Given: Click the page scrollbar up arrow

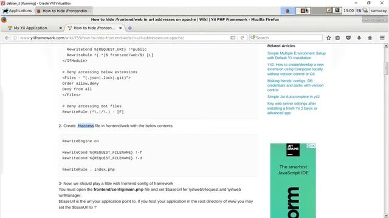Looking at the screenshot, I should pos(386,46).
